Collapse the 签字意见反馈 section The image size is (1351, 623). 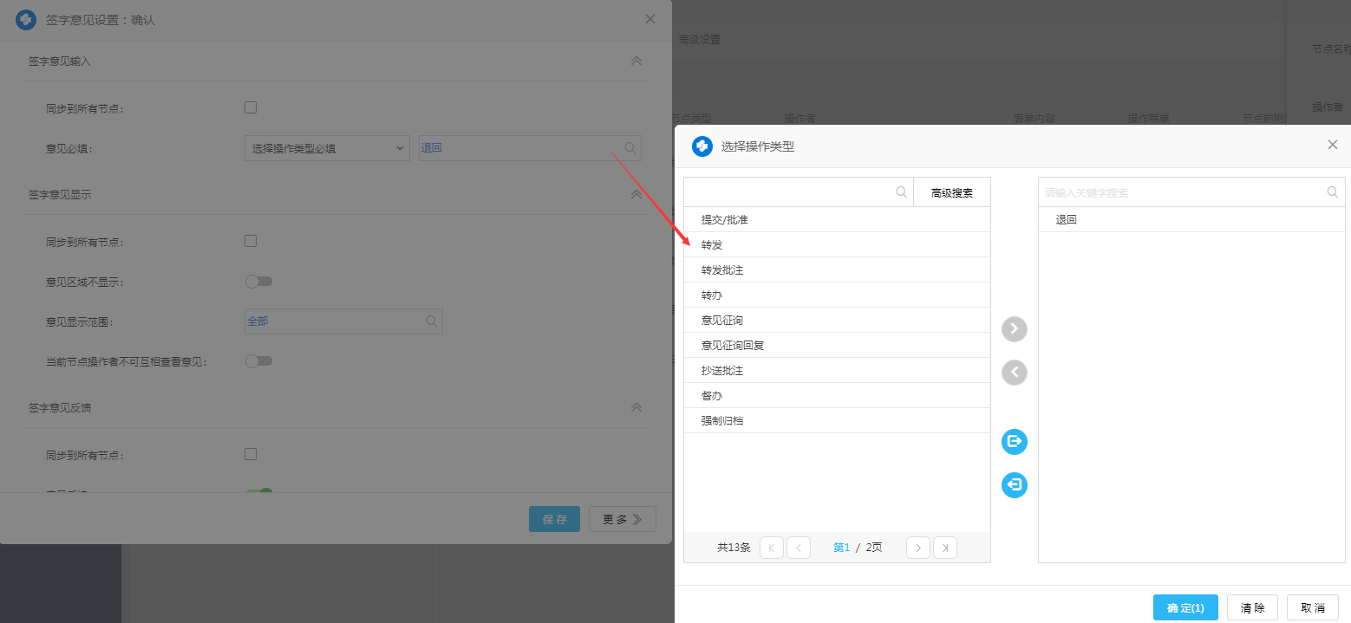point(636,407)
